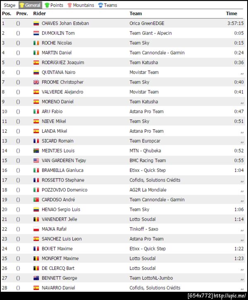
Task: Click the South African flag beside Meintjes
Action: 36,151
